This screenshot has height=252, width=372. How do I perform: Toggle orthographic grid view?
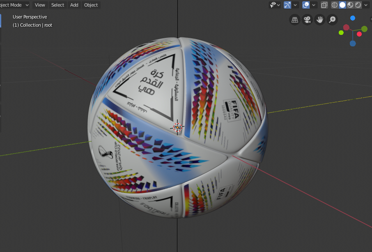[x=294, y=19]
